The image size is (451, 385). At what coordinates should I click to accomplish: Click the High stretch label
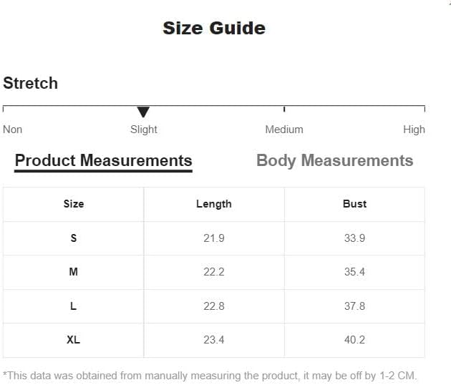point(414,130)
